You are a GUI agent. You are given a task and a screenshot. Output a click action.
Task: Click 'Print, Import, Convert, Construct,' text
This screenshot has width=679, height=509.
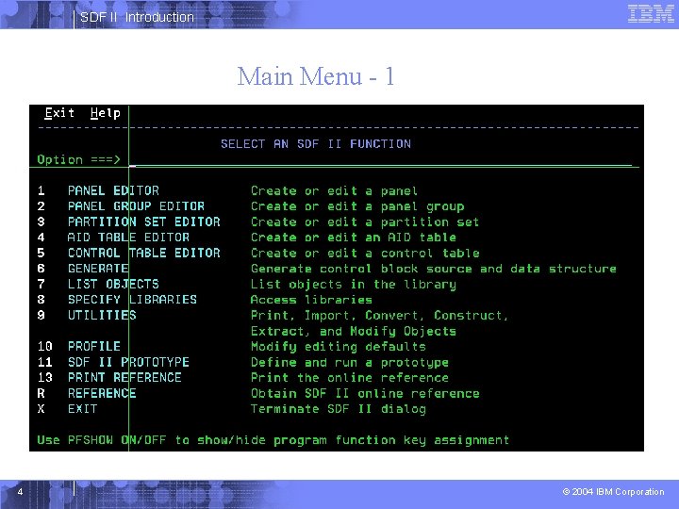[379, 316]
